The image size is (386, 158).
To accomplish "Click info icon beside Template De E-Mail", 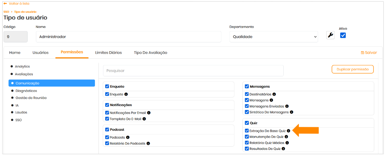I will click(144, 119).
